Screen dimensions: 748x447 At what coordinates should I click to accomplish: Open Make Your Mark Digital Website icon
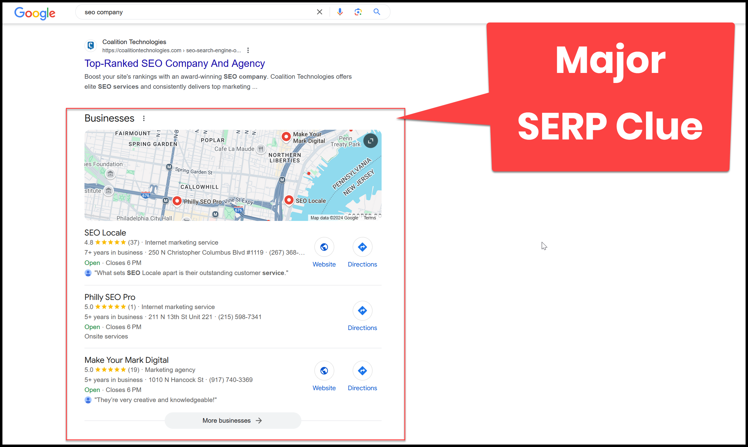tap(324, 370)
